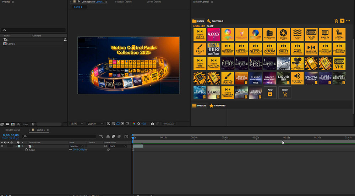Screen dimensions: 355x196
Task: Click the shopping cart icon in panel header
Action: click(x=336, y=21)
